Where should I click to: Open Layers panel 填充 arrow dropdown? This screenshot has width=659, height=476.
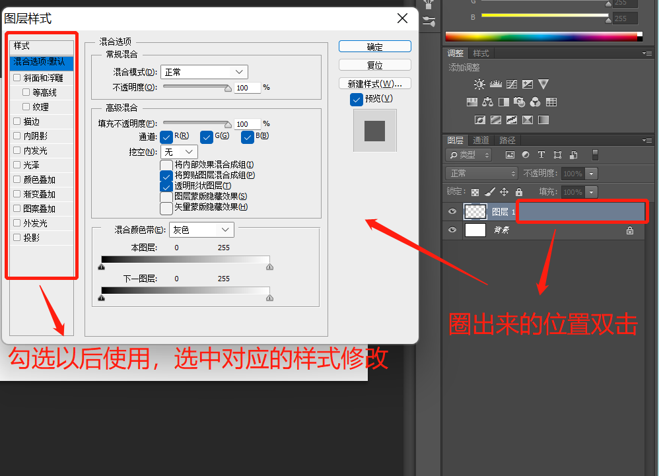(592, 192)
